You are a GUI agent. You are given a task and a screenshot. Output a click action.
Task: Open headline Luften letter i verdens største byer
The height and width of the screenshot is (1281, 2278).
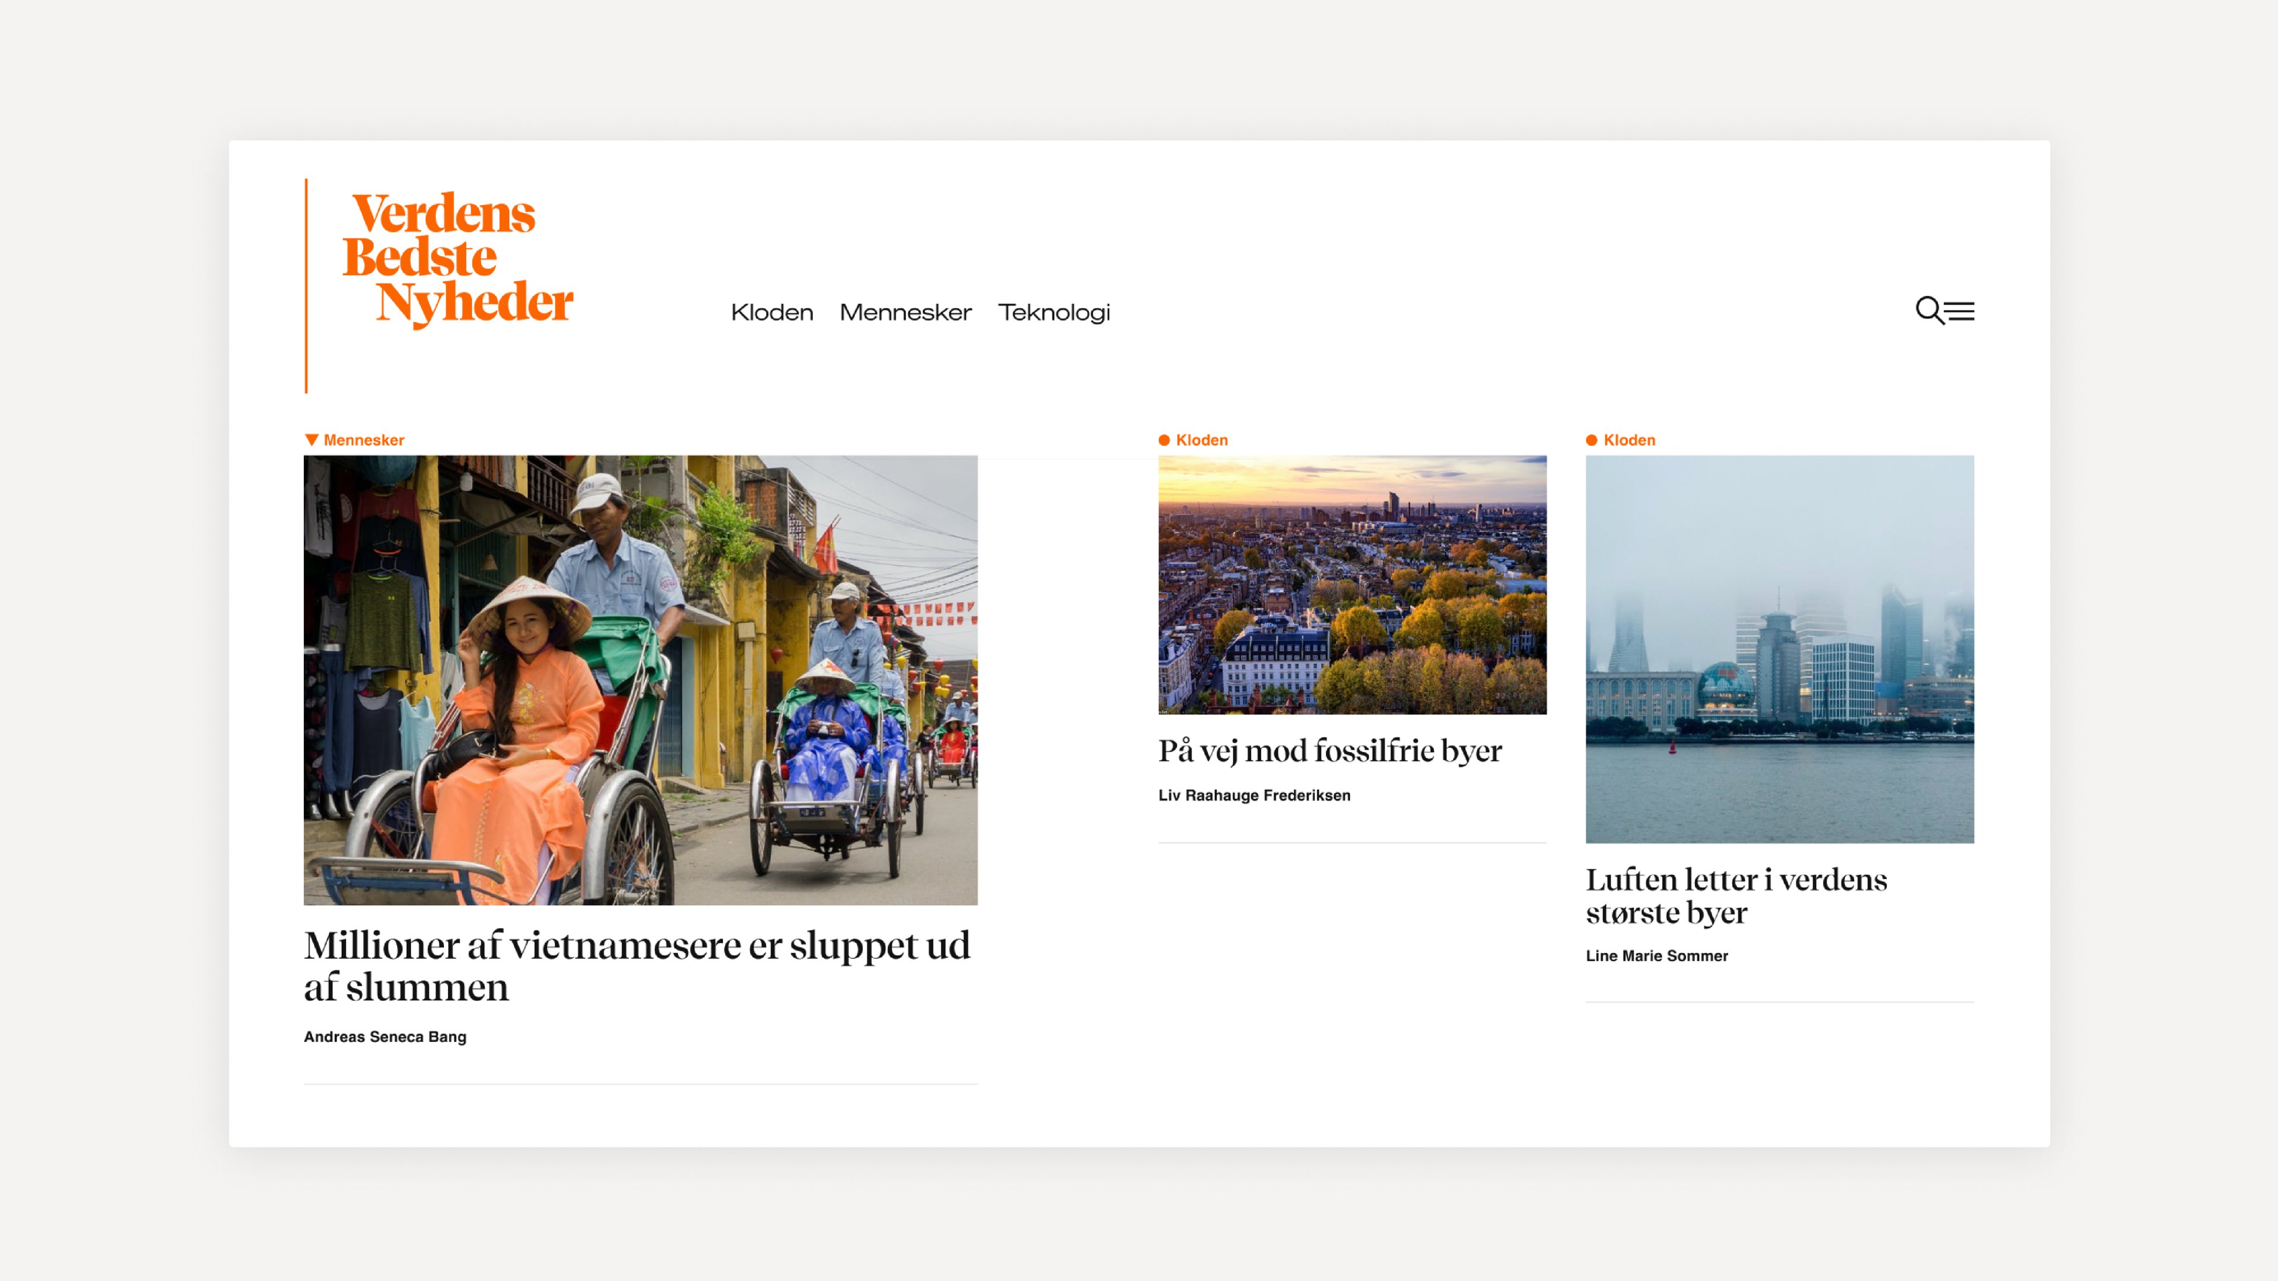point(1736,896)
